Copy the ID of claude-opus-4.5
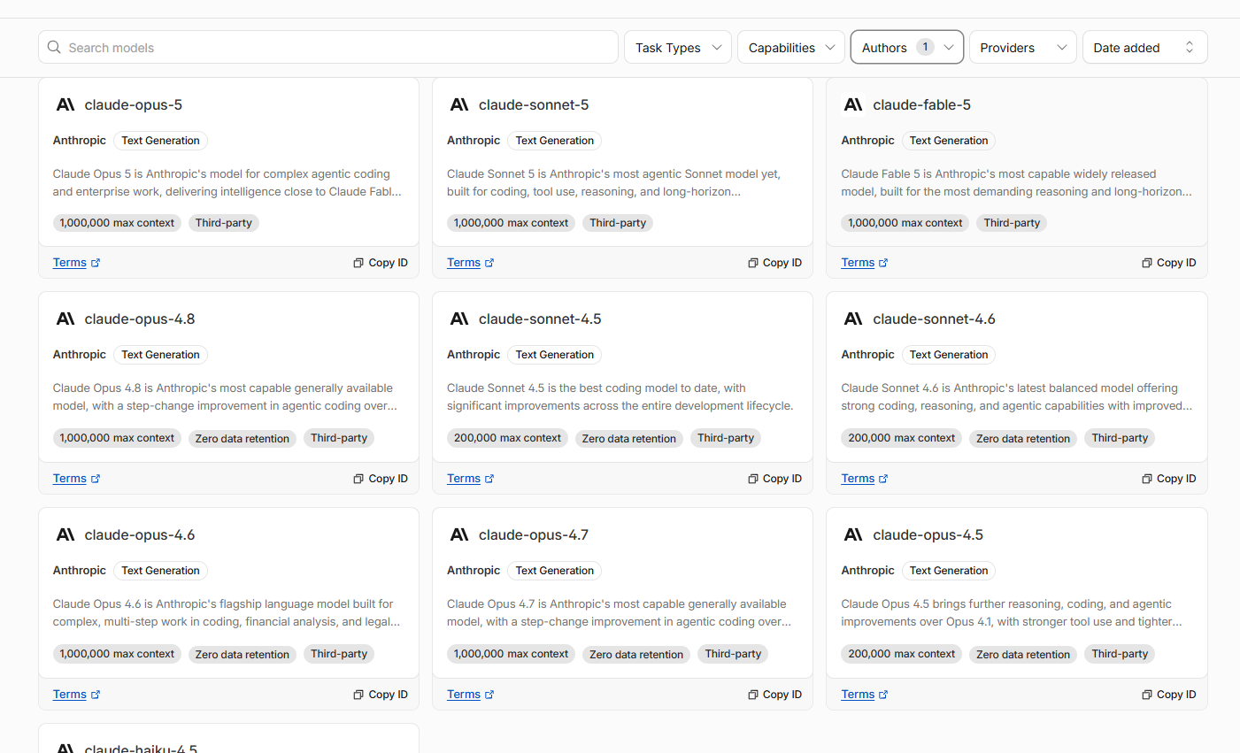The image size is (1240, 753). [x=1168, y=695]
